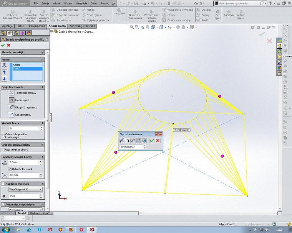This screenshot has height=233, width=292.
Task: Open the Wstaw menu
Action: point(68,3)
